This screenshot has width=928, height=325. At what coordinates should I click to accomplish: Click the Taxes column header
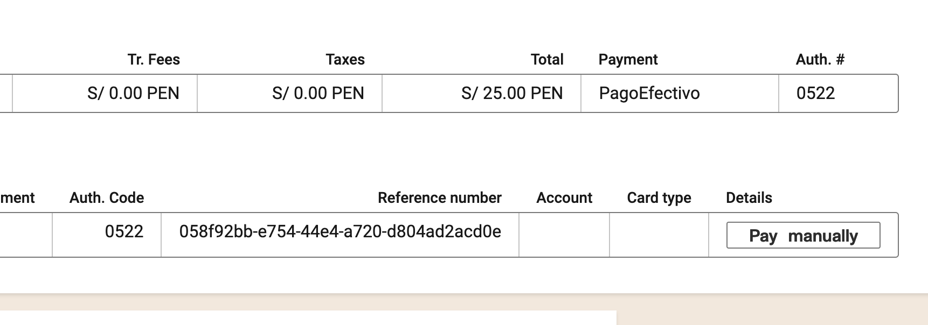(344, 59)
